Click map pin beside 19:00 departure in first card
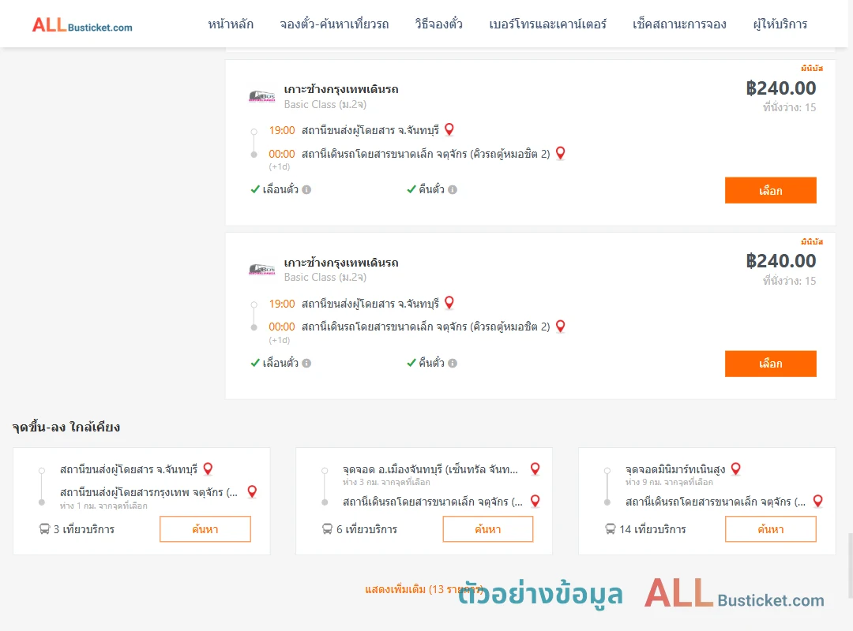The height and width of the screenshot is (631, 853). point(449,129)
